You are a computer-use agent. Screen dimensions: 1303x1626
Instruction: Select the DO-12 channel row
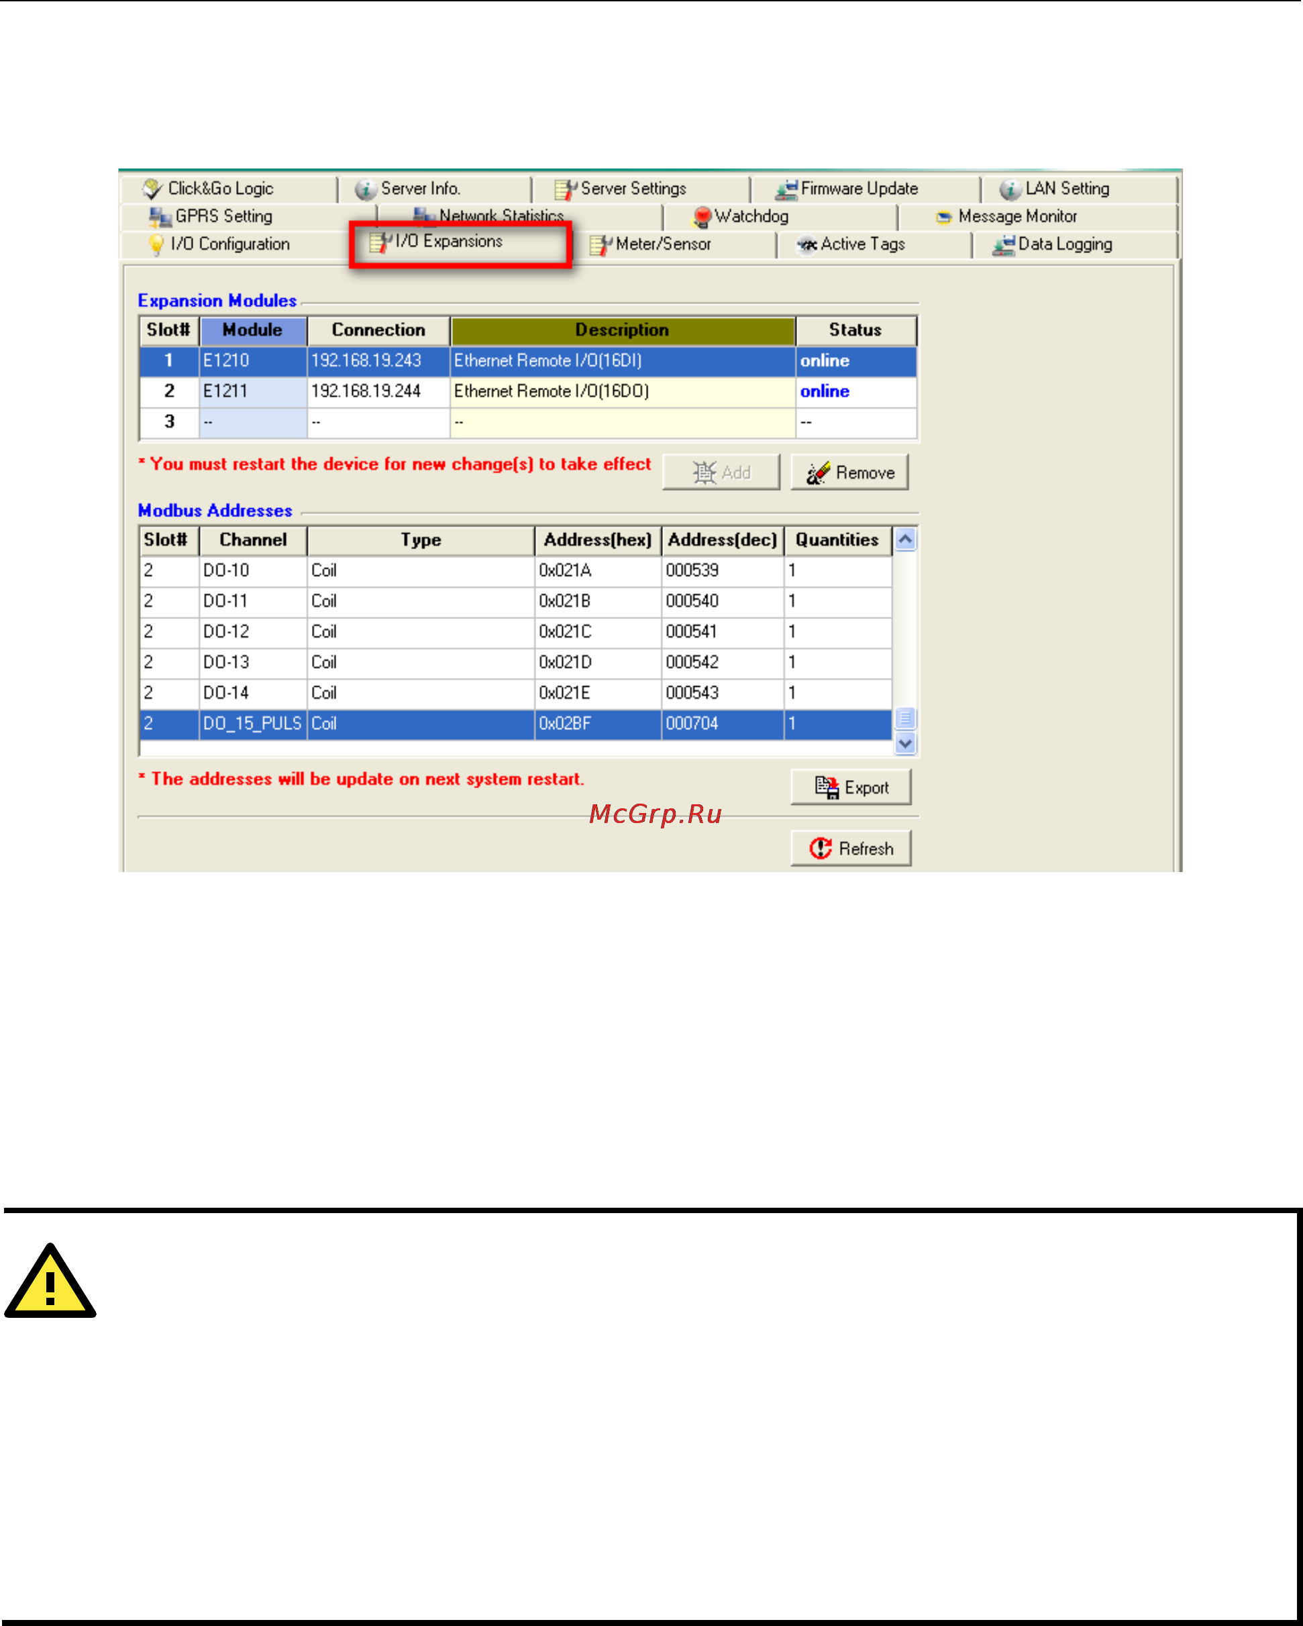pyautogui.click(x=516, y=632)
